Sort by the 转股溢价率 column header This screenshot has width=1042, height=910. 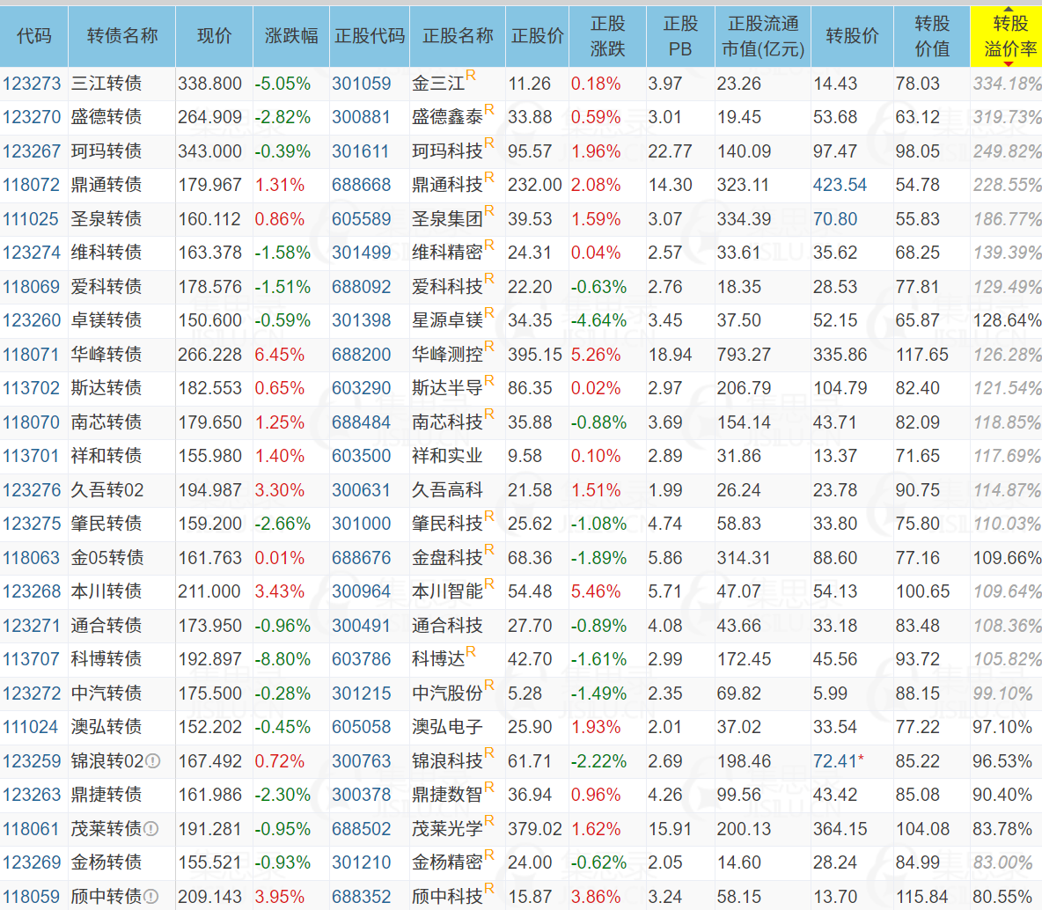[x=1006, y=37]
